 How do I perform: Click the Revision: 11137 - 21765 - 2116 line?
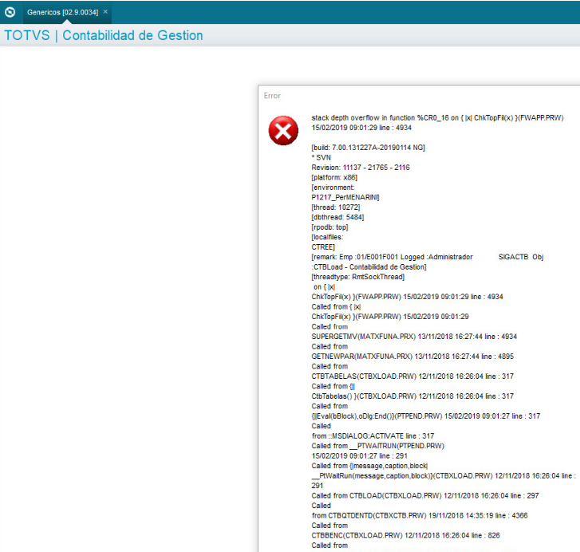click(361, 168)
